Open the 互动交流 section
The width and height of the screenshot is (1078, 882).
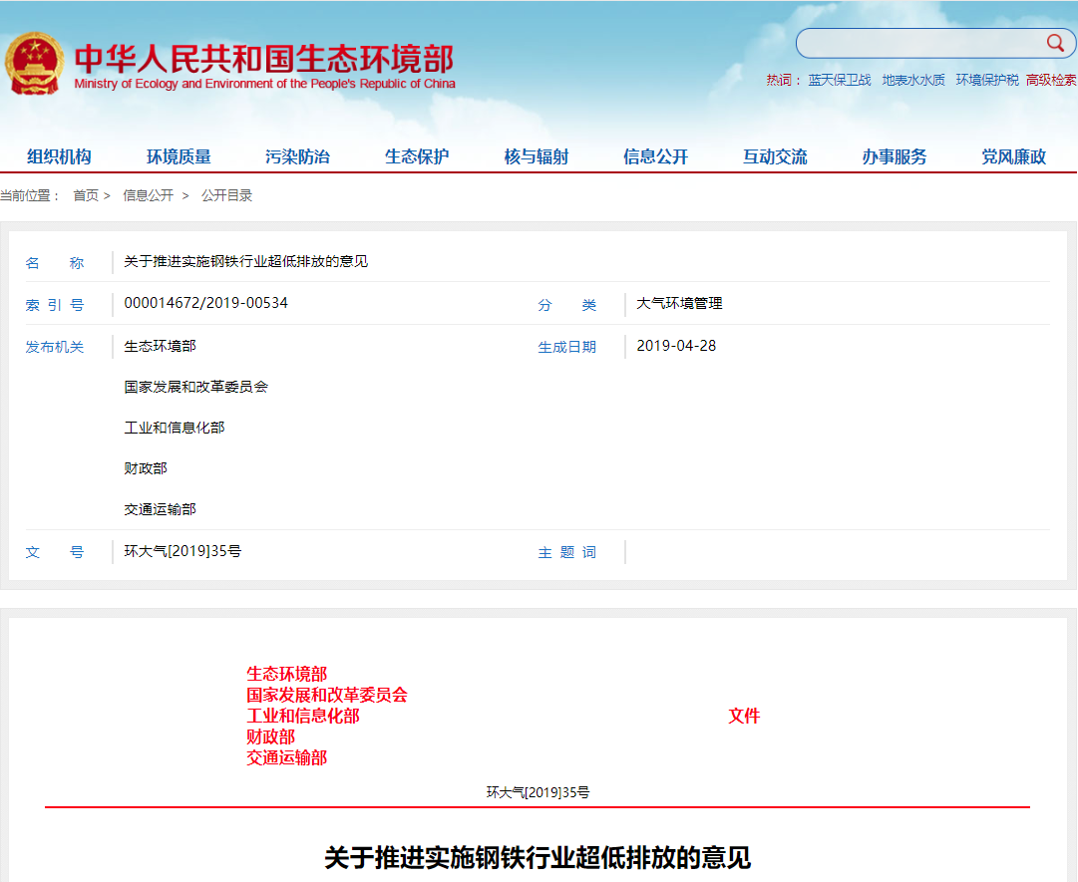(x=774, y=155)
